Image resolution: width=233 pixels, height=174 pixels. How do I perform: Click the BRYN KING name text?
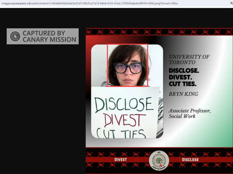[183, 94]
